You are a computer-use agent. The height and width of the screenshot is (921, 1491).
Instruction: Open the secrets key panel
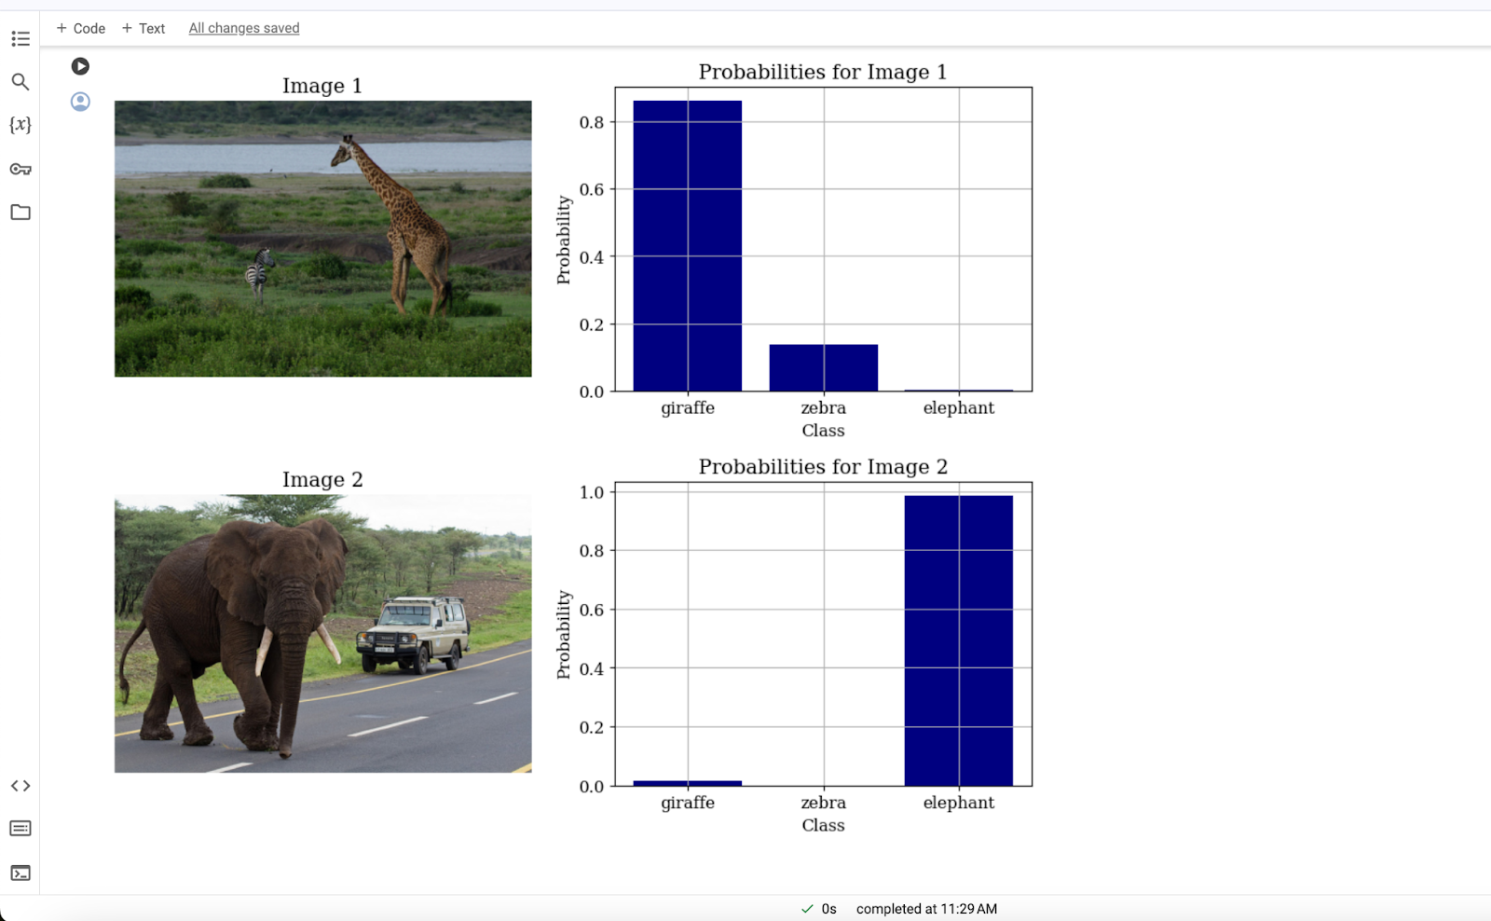pos(21,169)
